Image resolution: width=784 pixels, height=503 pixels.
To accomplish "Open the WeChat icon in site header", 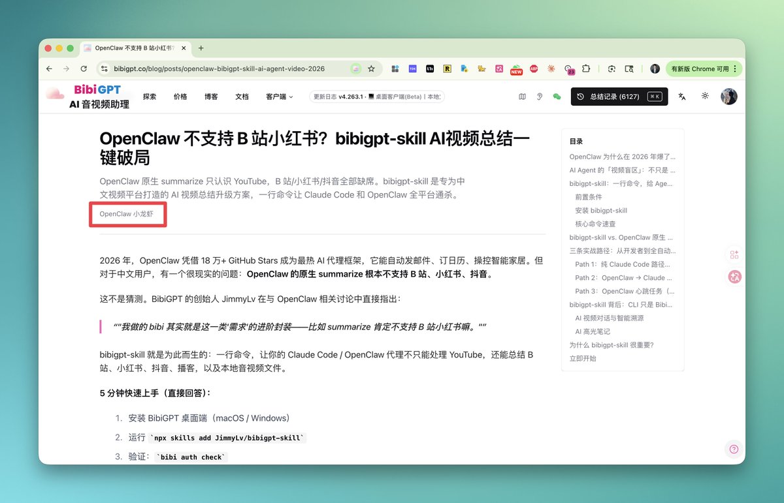I will coord(557,97).
